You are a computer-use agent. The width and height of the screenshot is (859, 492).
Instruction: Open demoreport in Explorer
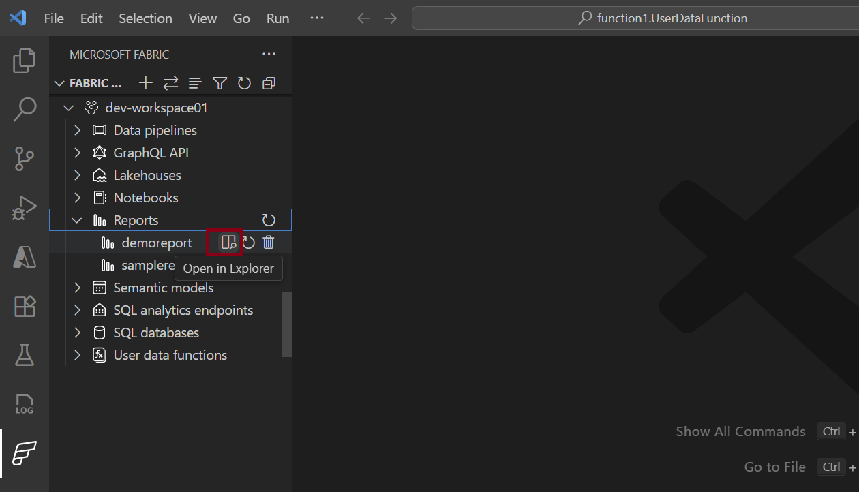pos(228,243)
